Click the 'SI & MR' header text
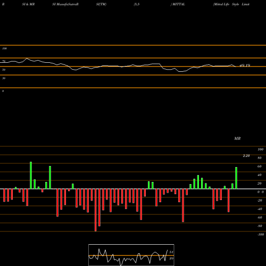This screenshot has height=266, width=266. tap(28, 4)
